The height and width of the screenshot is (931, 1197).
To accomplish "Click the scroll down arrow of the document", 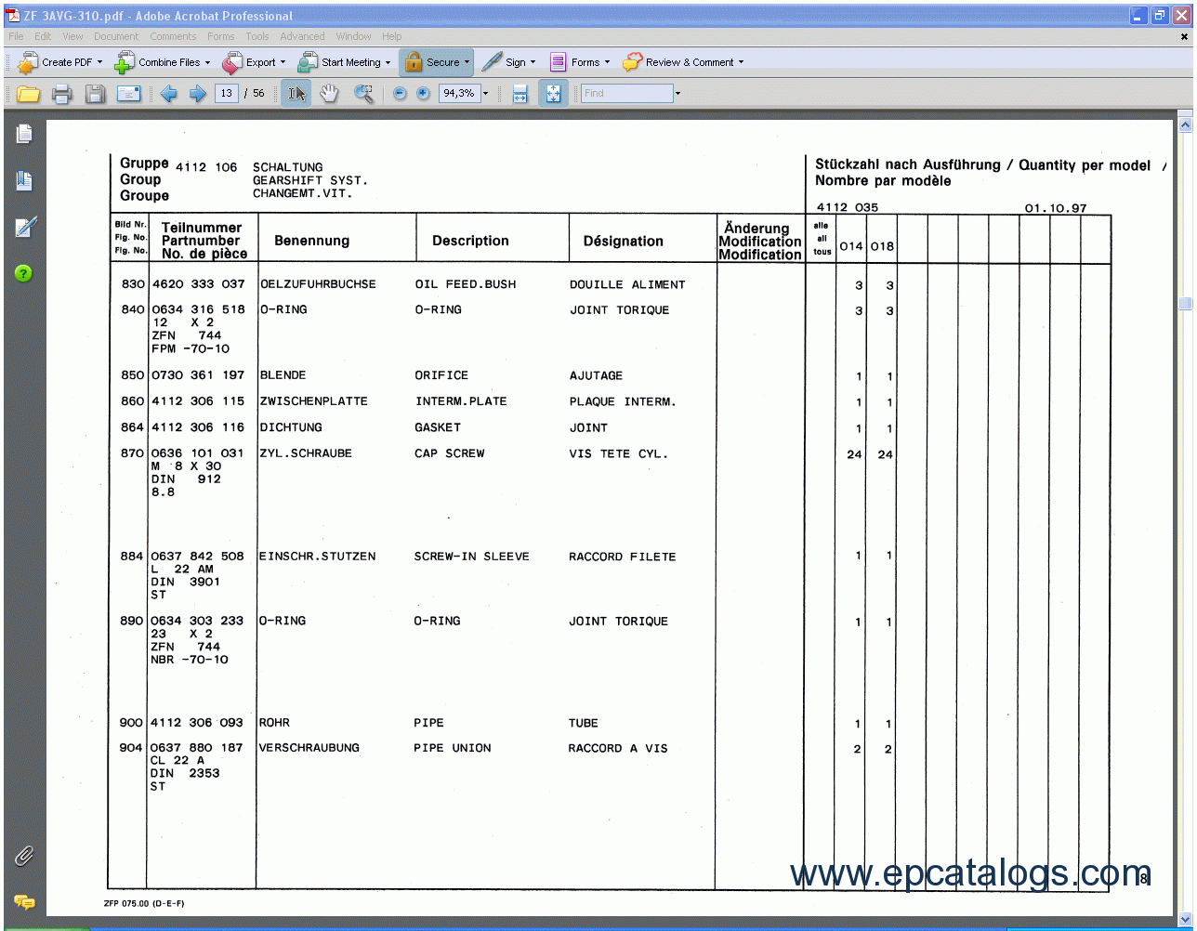I will 1185,920.
